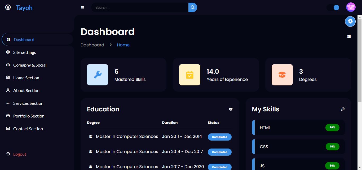Open the settings gear floating button
Image resolution: width=362 pixels, height=170 pixels.
[350, 21]
